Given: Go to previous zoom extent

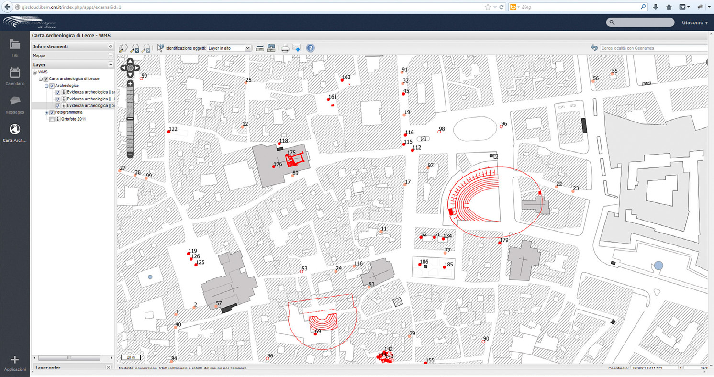Looking at the screenshot, I should pos(135,48).
